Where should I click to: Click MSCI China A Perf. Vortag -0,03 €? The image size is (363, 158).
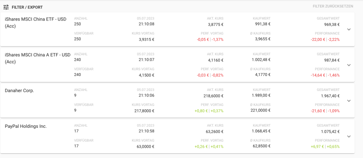click(x=203, y=75)
